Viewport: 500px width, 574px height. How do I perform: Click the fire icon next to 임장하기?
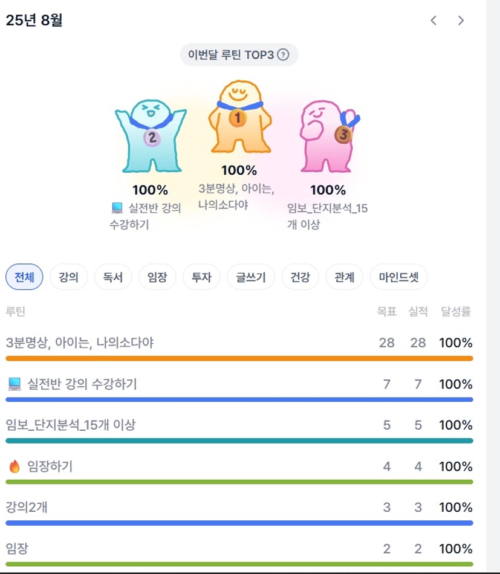click(x=15, y=466)
